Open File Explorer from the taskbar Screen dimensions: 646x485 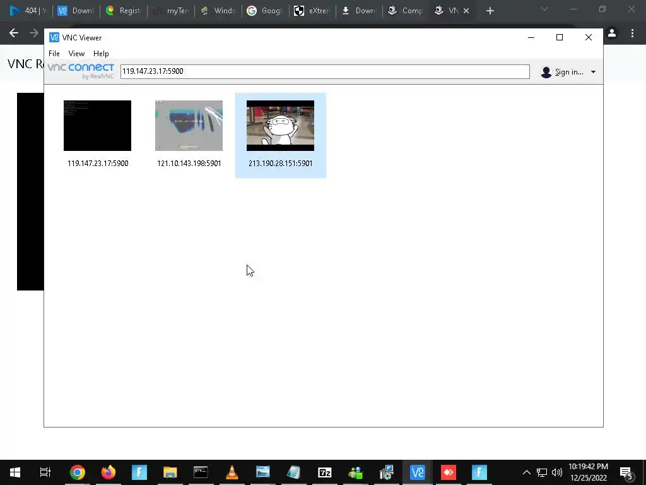[x=170, y=472]
